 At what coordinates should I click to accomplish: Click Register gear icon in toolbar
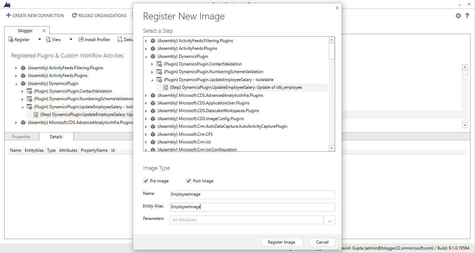pos(11,40)
